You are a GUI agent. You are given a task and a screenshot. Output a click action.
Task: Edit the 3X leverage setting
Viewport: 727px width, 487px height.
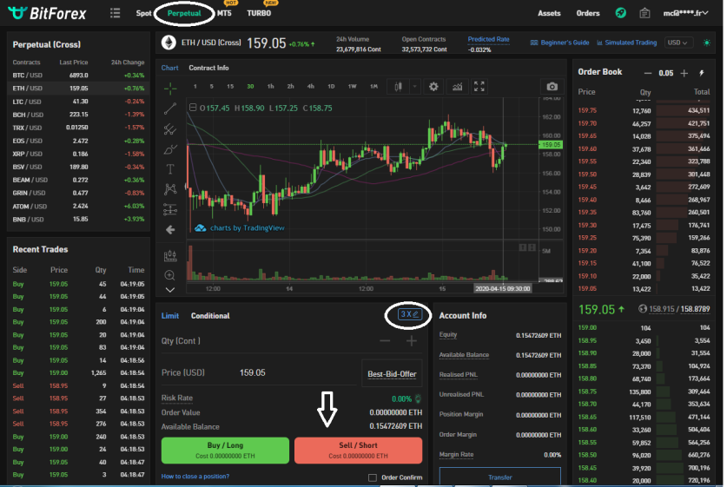[409, 314]
